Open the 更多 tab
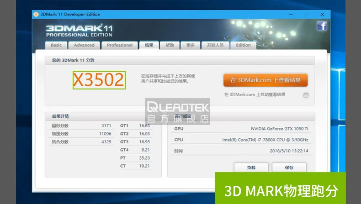The image size is (361, 204). coord(191,45)
